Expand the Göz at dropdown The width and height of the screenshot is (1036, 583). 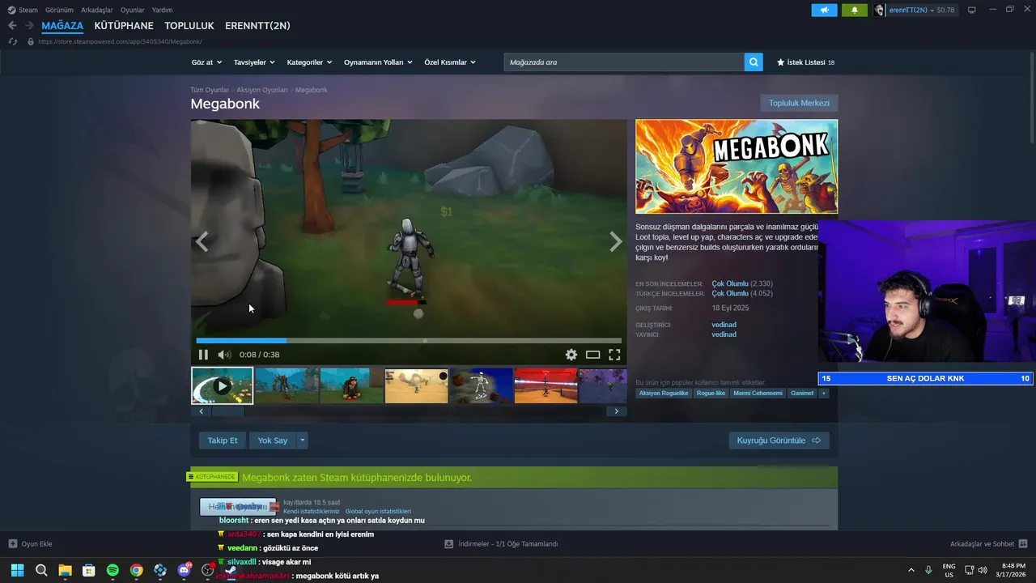pos(206,62)
